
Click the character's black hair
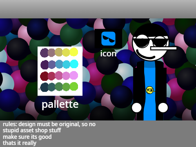pyautogui.click(x=150, y=30)
